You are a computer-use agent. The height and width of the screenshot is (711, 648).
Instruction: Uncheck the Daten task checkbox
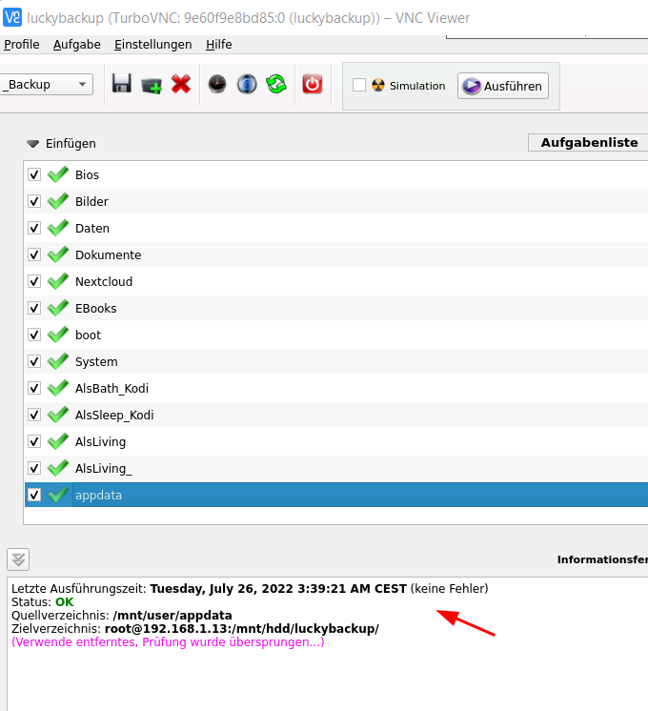point(34,229)
